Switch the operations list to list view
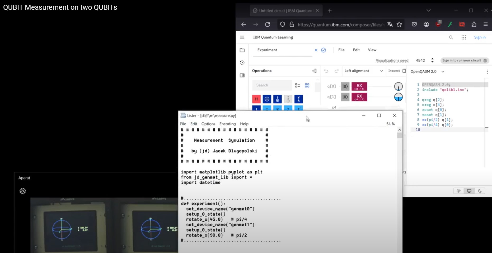The height and width of the screenshot is (253, 492). 298,85
